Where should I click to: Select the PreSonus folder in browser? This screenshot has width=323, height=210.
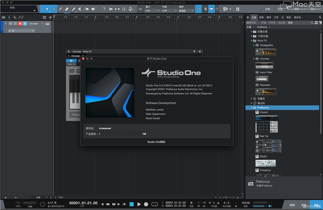tap(283, 107)
